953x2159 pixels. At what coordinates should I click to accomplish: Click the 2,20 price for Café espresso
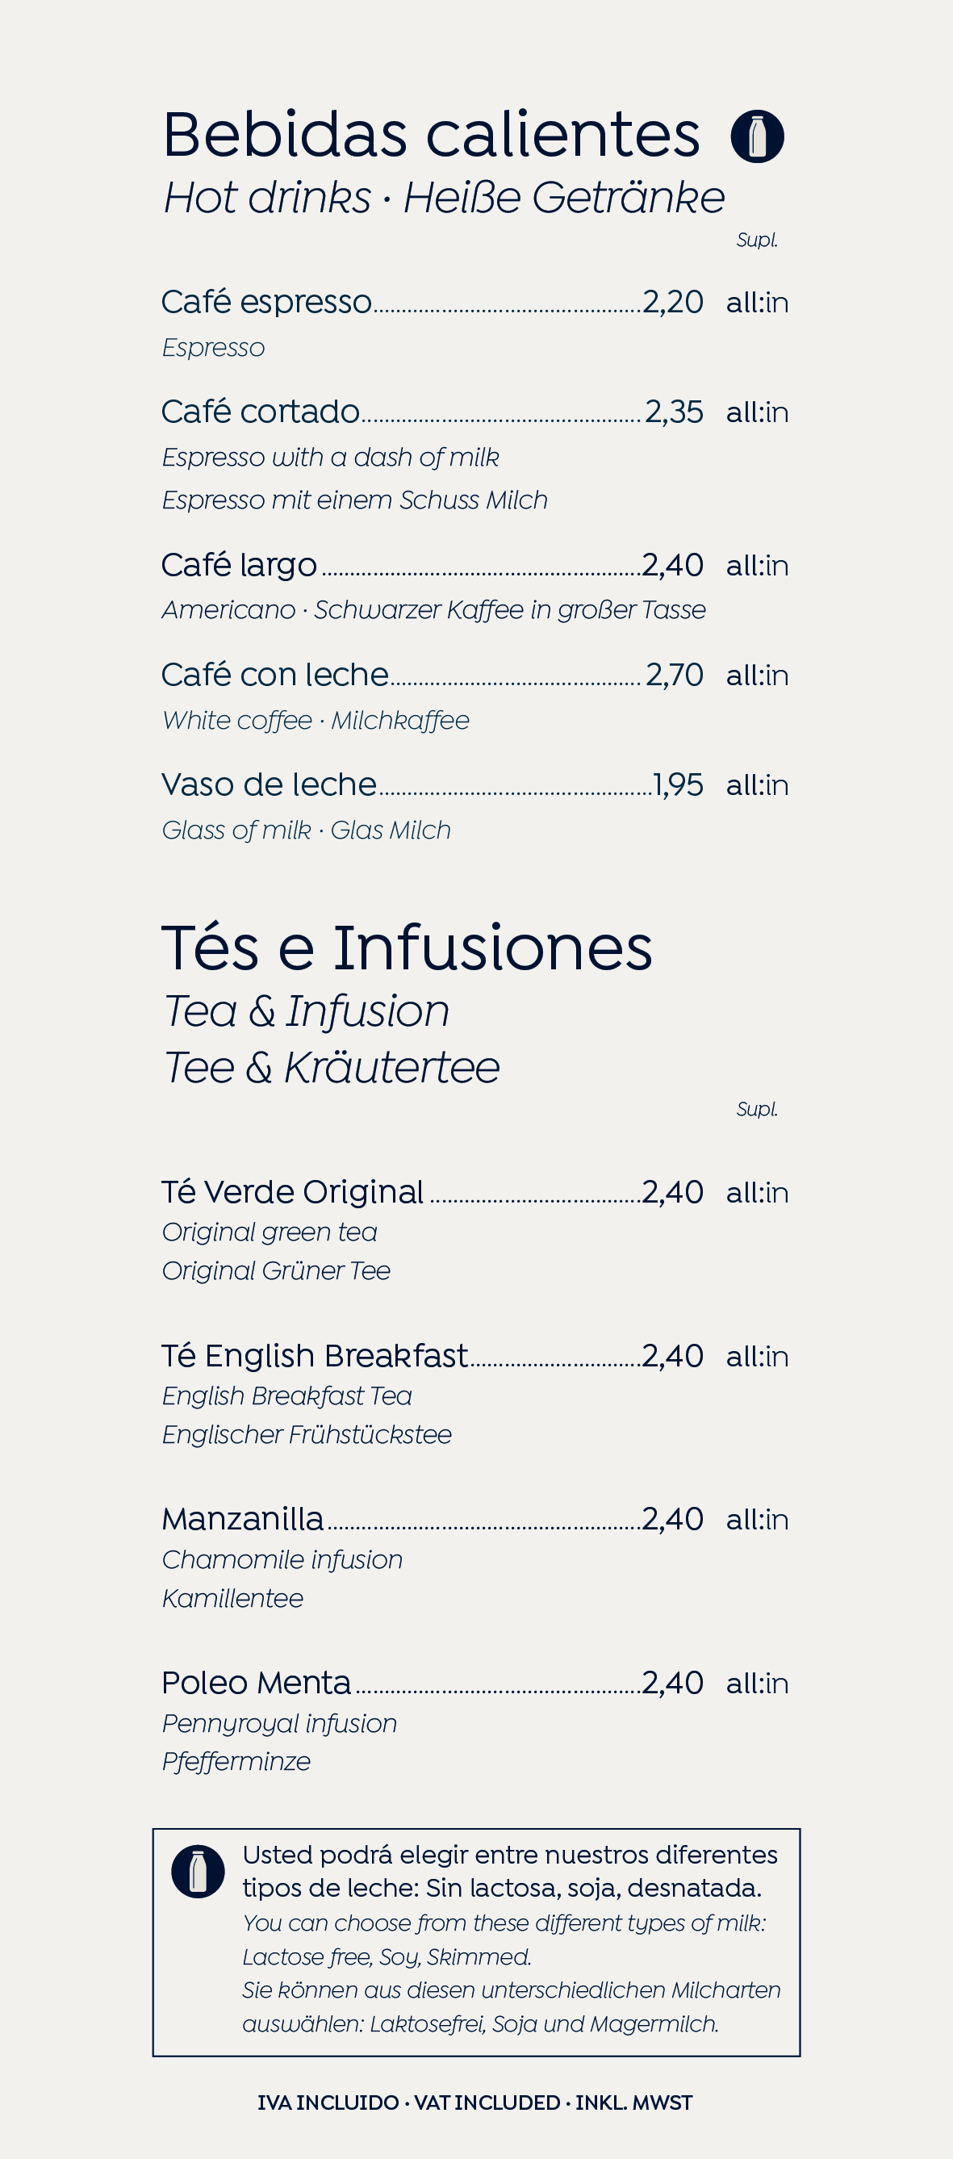673,303
